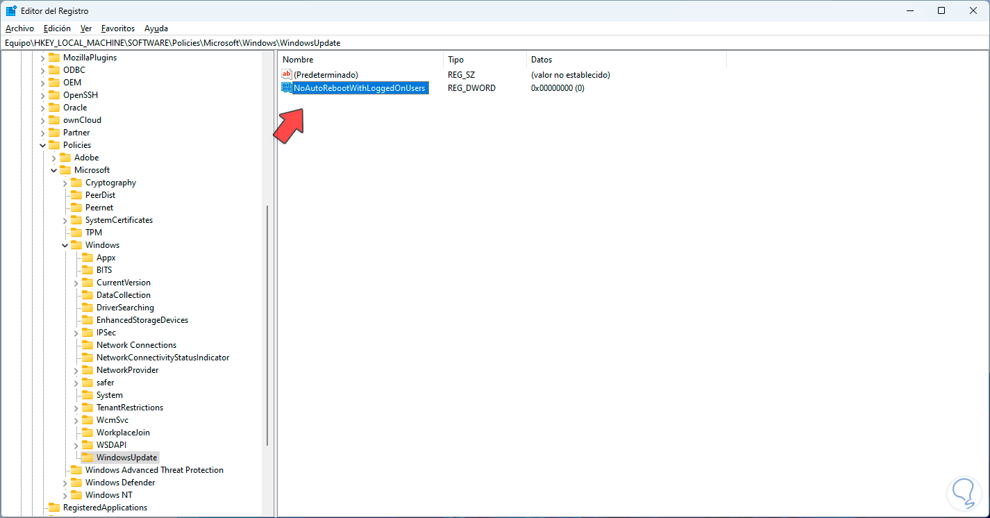Click the BITS folder icon
This screenshot has width=990, height=518.
pyautogui.click(x=87, y=270)
